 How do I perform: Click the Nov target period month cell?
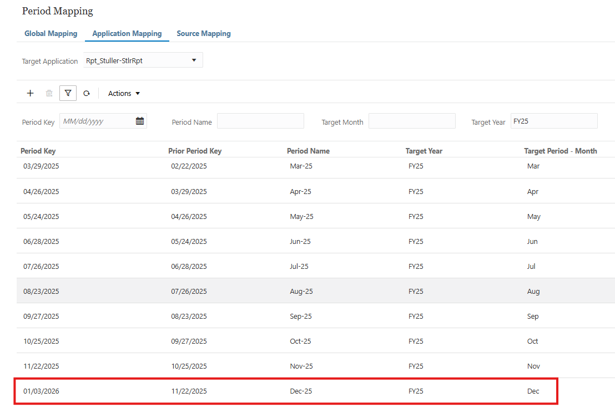click(x=533, y=366)
